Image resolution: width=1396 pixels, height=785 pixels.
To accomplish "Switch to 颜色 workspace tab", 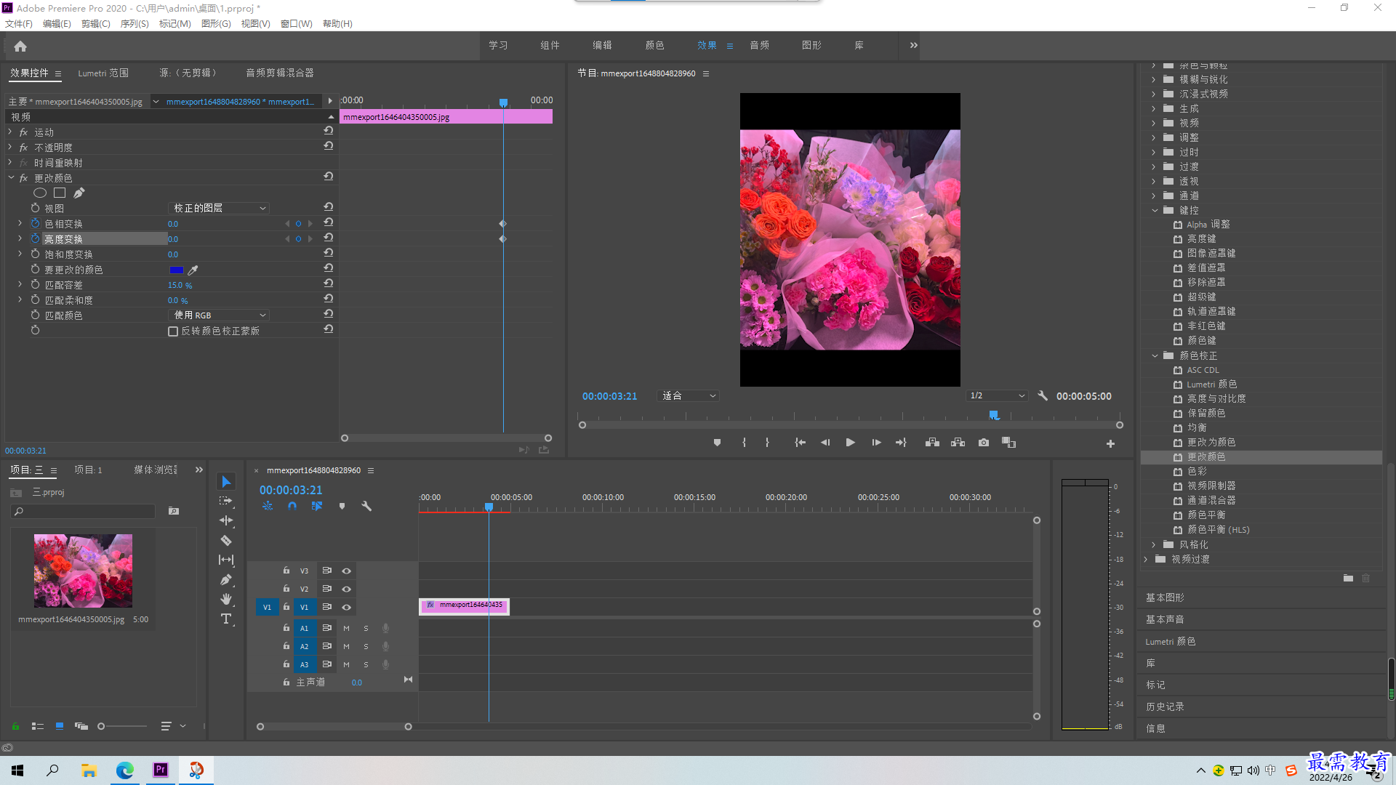I will 654,45.
